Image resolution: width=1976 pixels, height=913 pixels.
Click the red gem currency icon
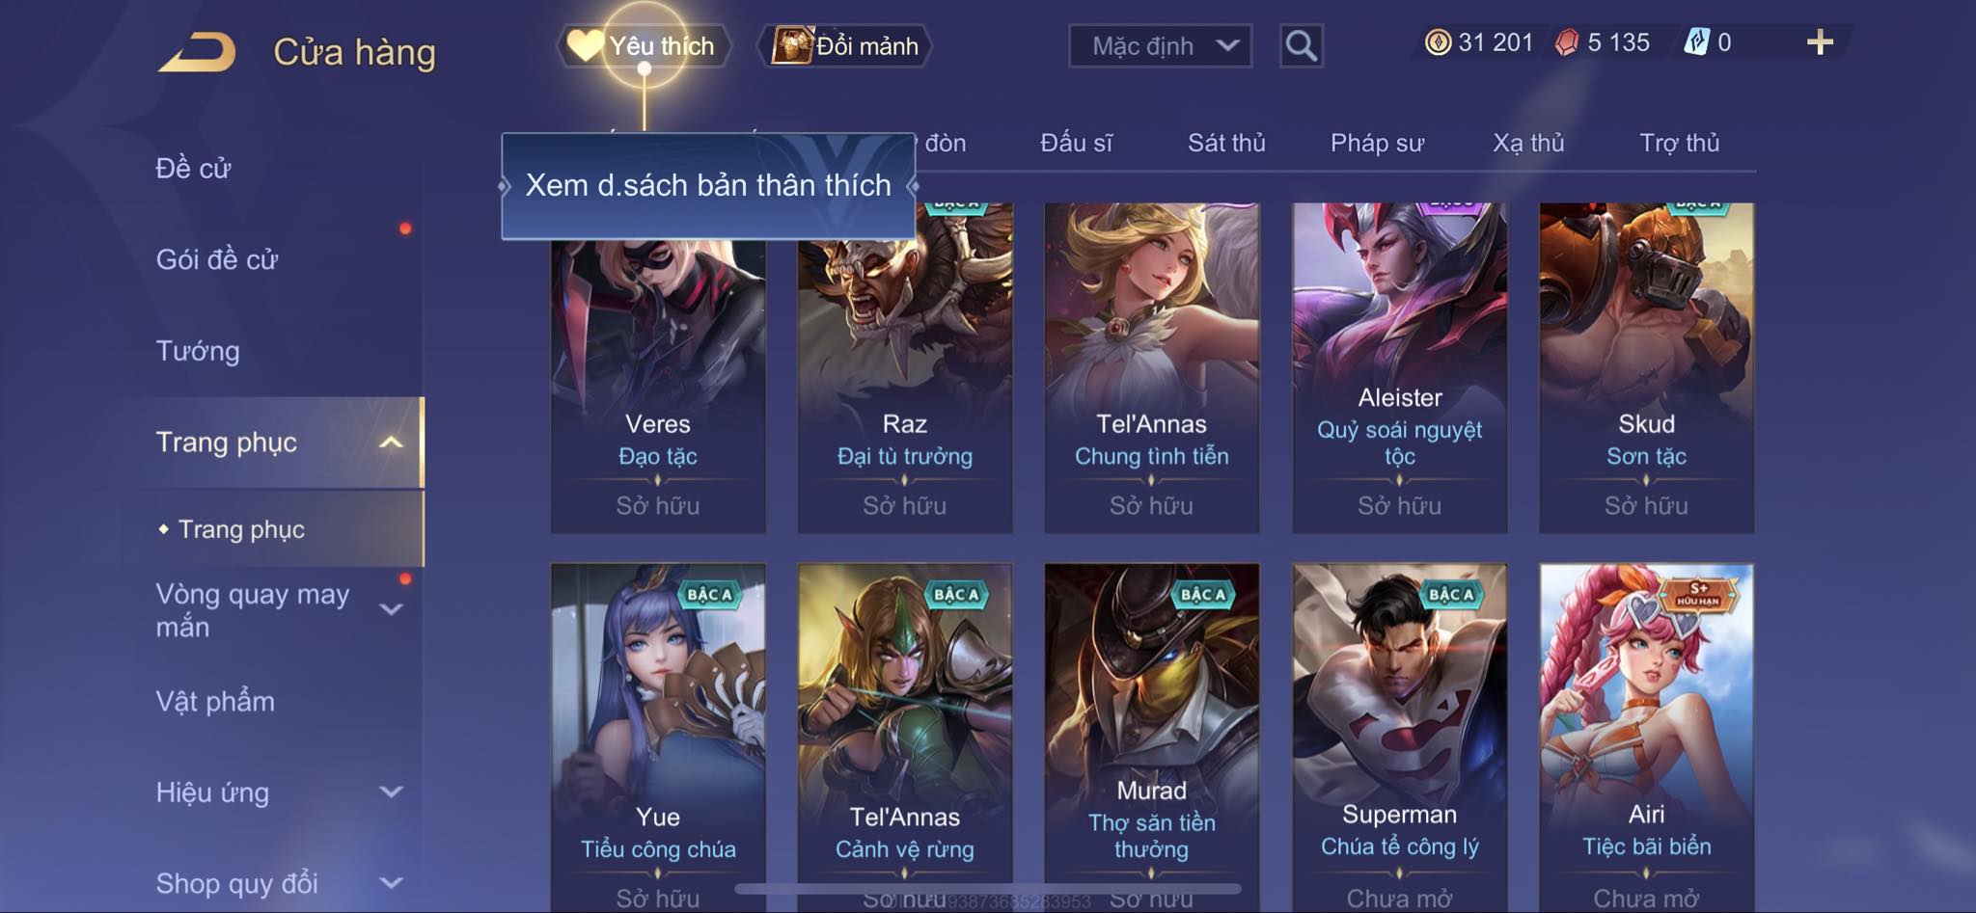(1567, 42)
